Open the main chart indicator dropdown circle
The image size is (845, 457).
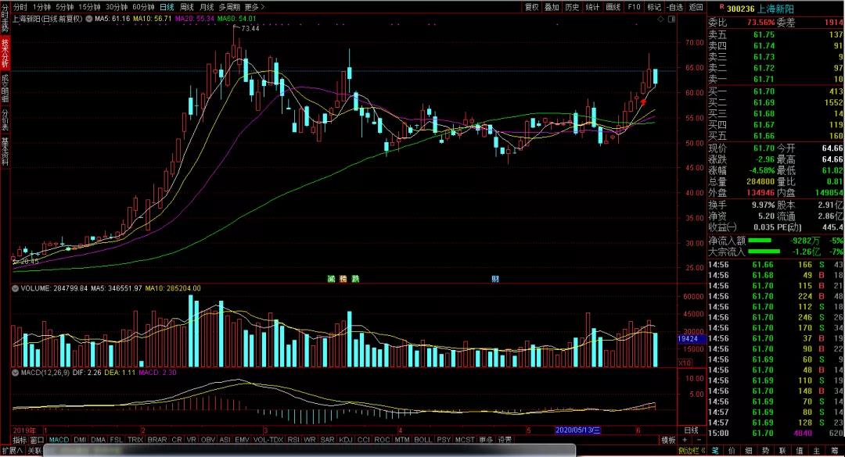tap(89, 19)
